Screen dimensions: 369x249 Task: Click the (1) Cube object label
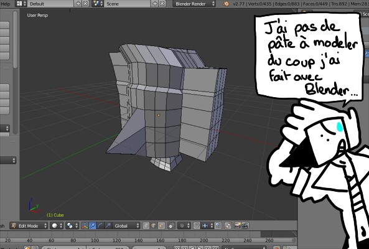(x=55, y=215)
